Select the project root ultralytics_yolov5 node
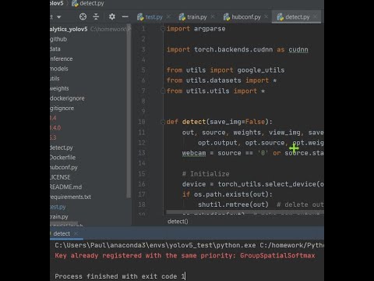374x281 pixels. 69,29
